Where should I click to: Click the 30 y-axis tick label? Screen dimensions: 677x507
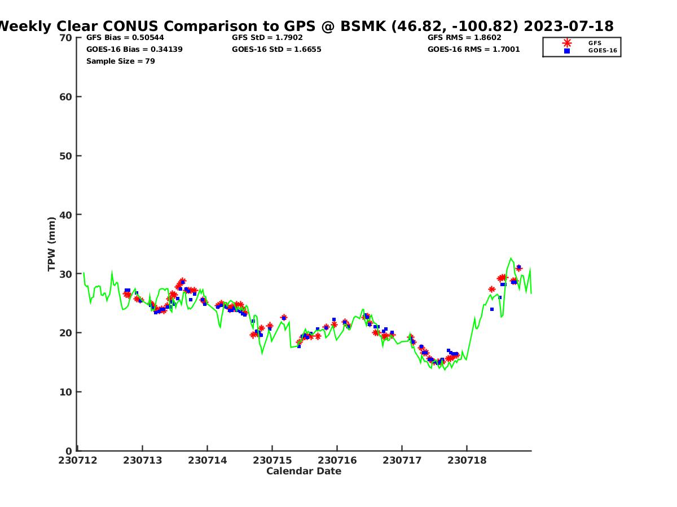pyautogui.click(x=66, y=274)
